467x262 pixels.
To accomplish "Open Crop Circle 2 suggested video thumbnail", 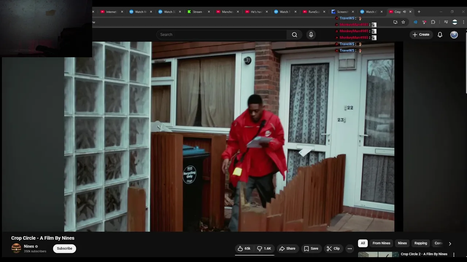I will click(x=378, y=255).
